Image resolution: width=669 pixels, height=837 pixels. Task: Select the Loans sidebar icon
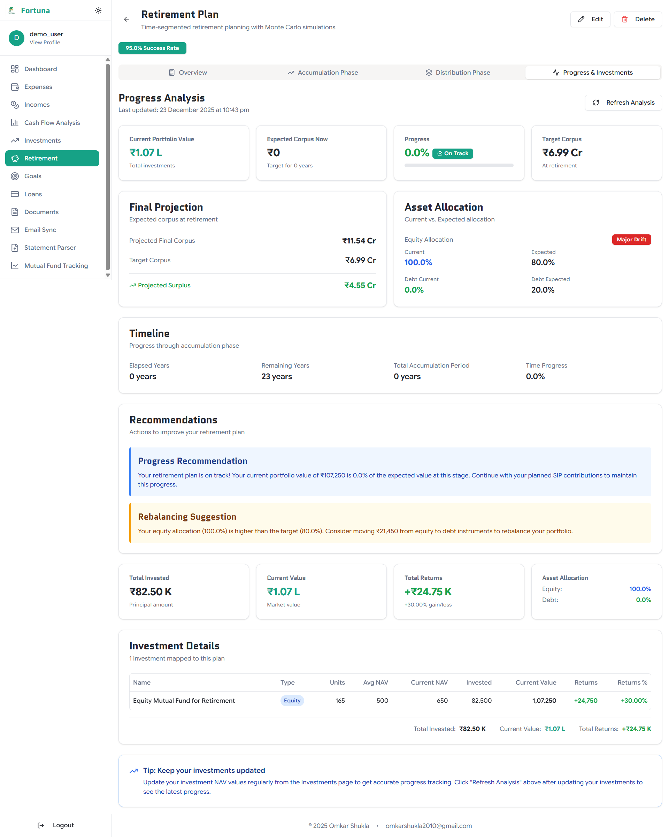[x=15, y=194]
